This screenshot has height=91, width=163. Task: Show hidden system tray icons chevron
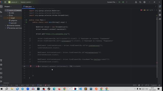[x=135, y=89]
